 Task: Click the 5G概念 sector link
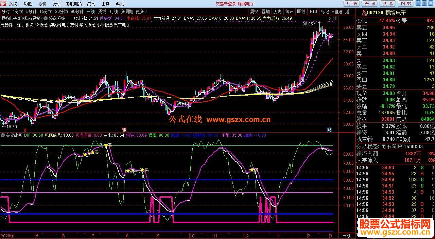pyautogui.click(x=41, y=25)
